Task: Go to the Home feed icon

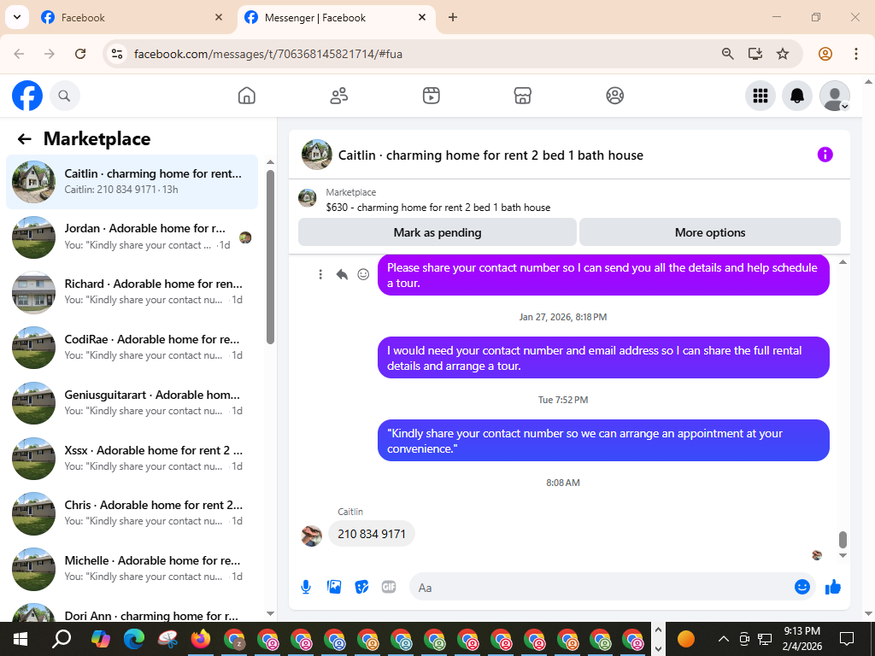Action: [247, 96]
